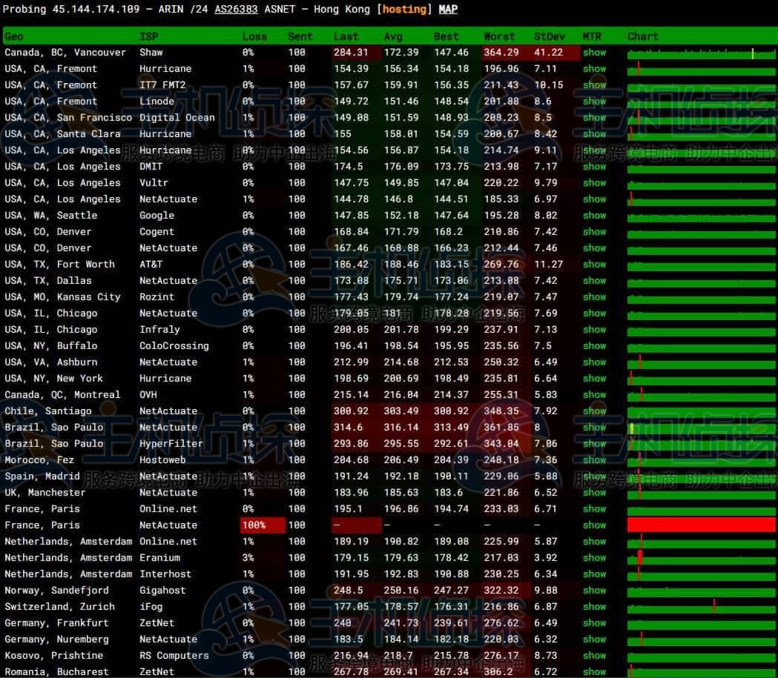This screenshot has height=678, width=778.
Task: Click the Vancouver Shaw chart bar
Action: (x=701, y=53)
